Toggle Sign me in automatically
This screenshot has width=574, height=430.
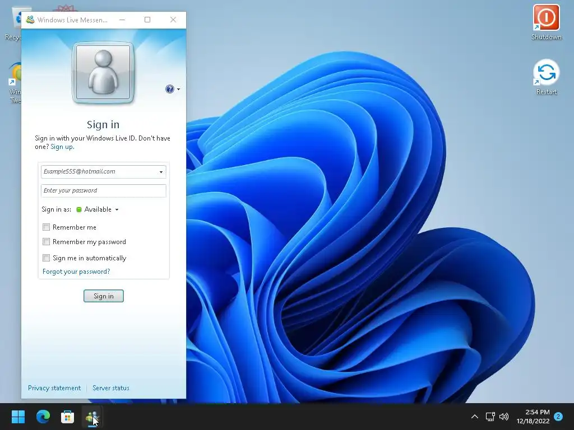[46, 258]
